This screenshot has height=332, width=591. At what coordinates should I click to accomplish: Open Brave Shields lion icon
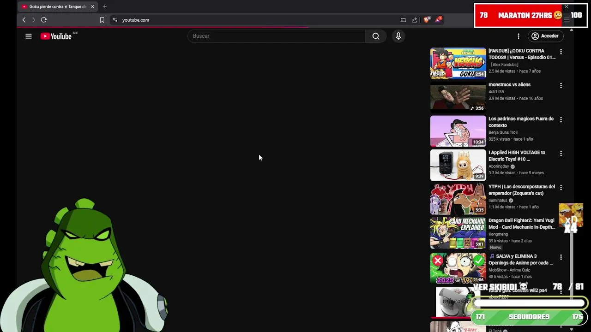pos(426,20)
